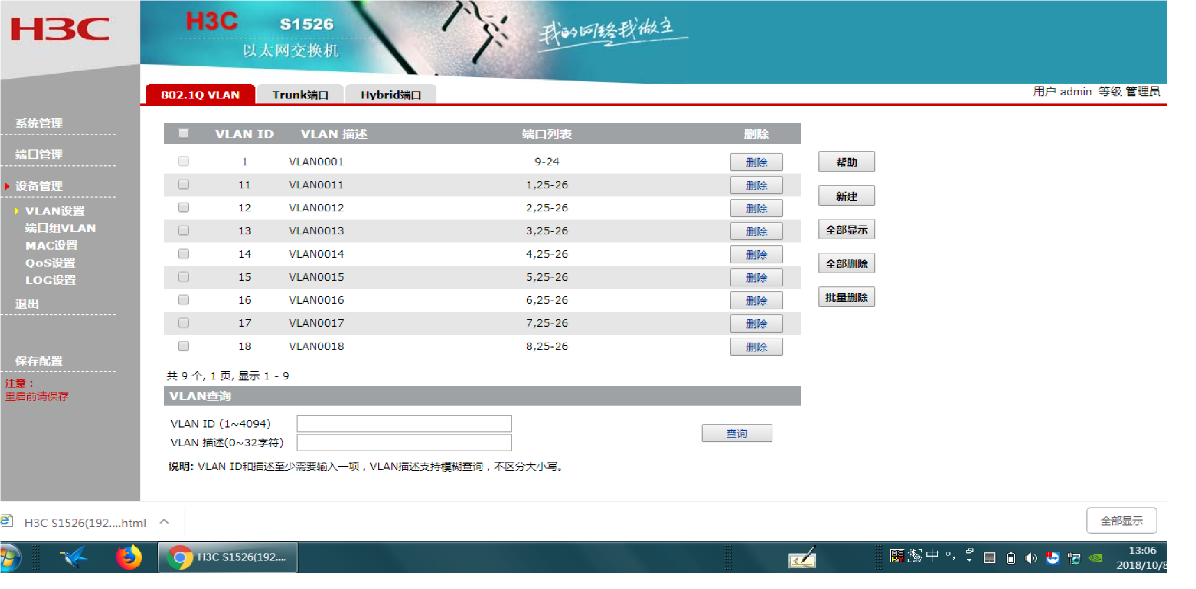Focus the VLAN 描述 input field
Screen dimensions: 1196x589
[x=404, y=442]
